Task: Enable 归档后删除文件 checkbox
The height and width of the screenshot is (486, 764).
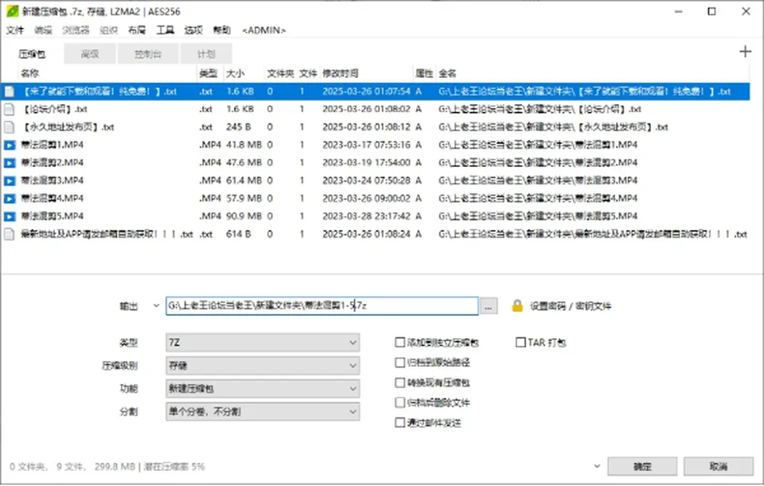Action: (x=400, y=402)
